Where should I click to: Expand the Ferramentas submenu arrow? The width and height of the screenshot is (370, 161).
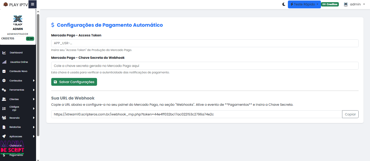(x=34, y=90)
